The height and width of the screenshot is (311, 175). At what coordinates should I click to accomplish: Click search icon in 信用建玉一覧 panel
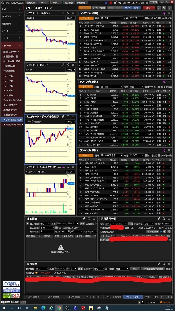point(164,219)
